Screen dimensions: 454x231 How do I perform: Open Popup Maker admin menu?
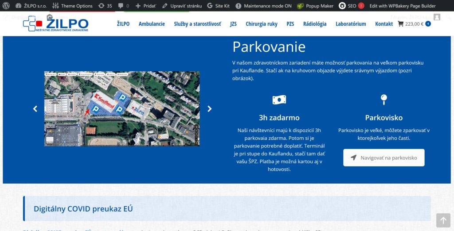tap(315, 6)
